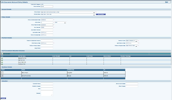172x100 pixels.
Task: Open the Policy Issuer dropdown
Action: 68,12
